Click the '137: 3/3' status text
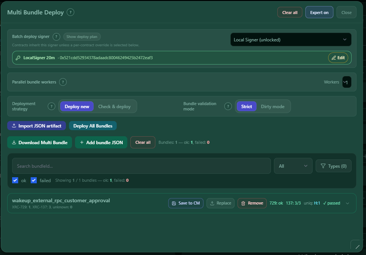The image size is (366, 255). 293,203
